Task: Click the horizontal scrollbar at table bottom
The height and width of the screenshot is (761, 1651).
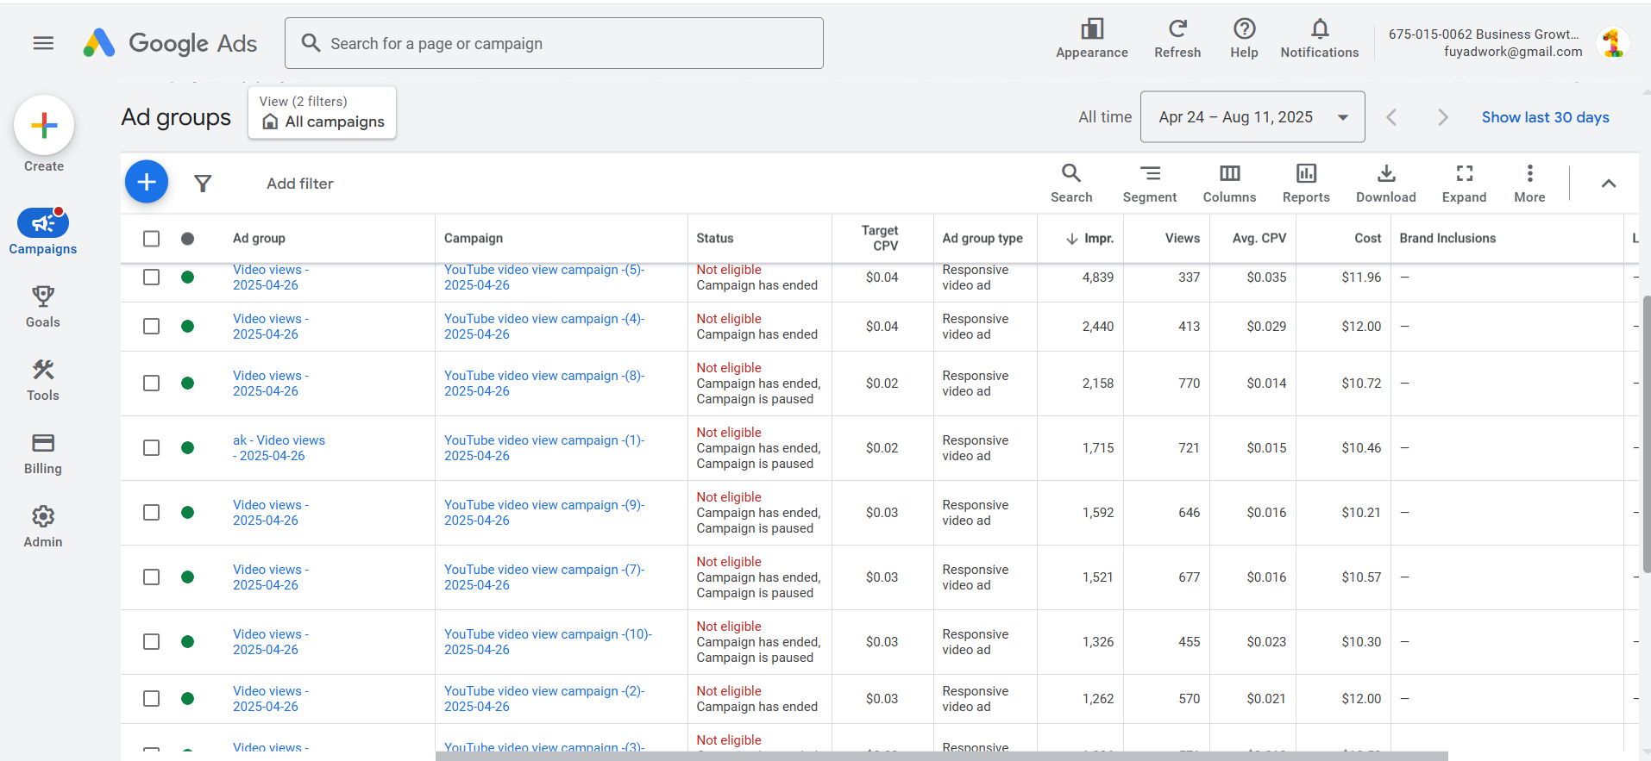Action: tap(940, 756)
